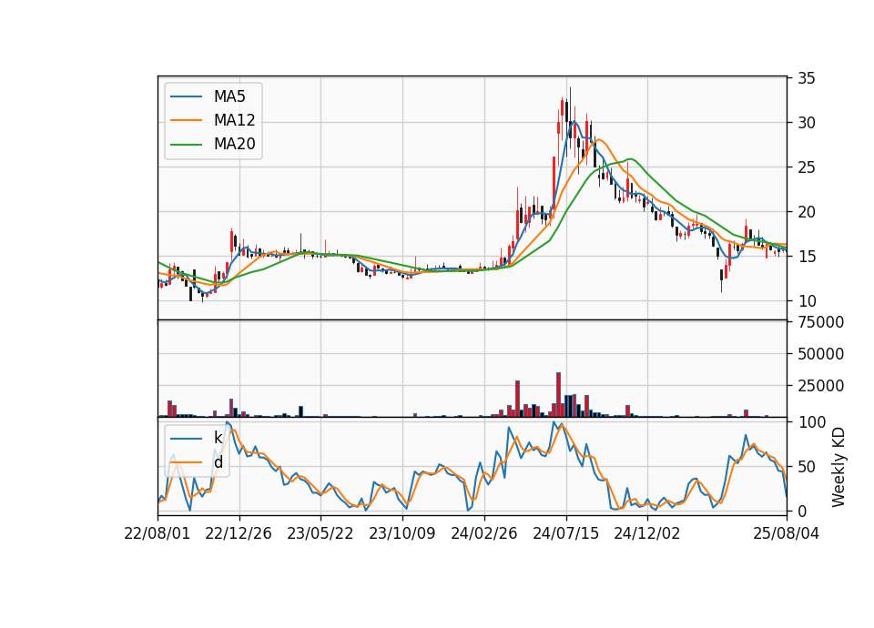This screenshot has height=628, width=874.
Task: Click the 50 KD axis tick
Action: pyautogui.click(x=807, y=466)
